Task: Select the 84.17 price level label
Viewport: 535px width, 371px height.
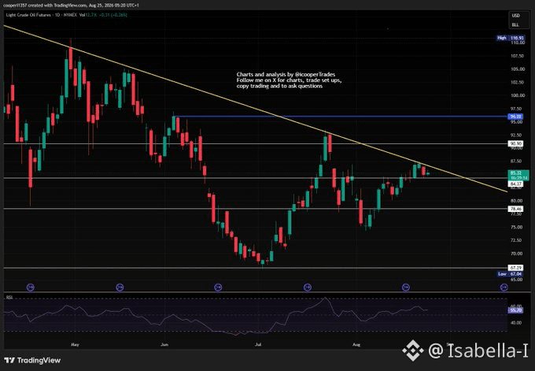Action: click(515, 184)
